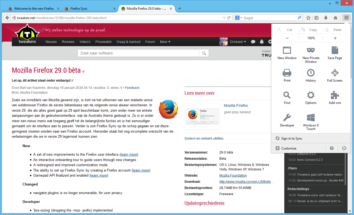Open learn more for Gamepad API
Screen dimensions: 354x215
pos(99,176)
